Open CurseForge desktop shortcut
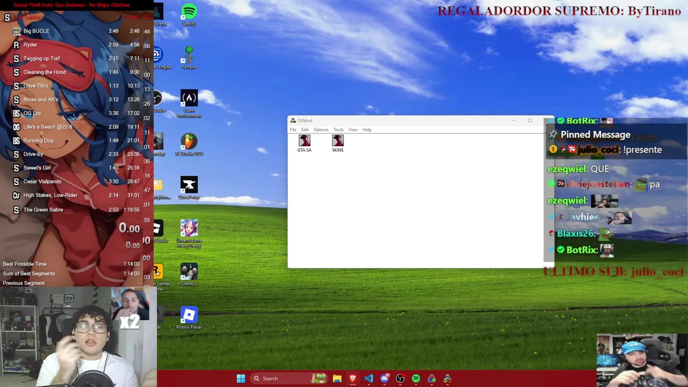Image resolution: width=688 pixels, height=387 pixels. (x=189, y=188)
